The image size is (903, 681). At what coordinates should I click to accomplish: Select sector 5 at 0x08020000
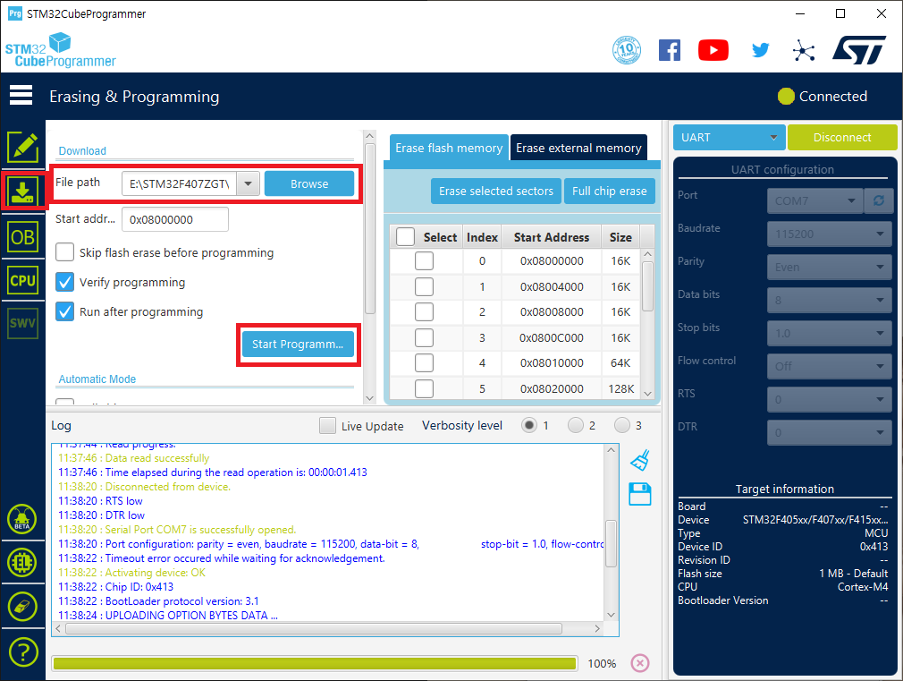pyautogui.click(x=424, y=388)
